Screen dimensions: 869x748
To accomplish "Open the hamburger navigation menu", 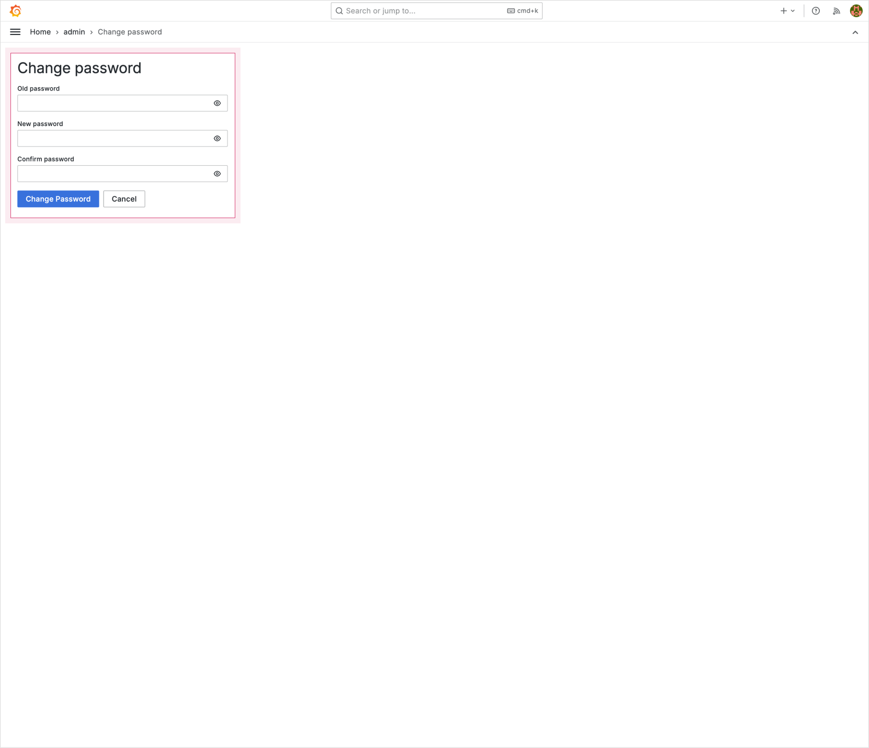I will pyautogui.click(x=15, y=32).
